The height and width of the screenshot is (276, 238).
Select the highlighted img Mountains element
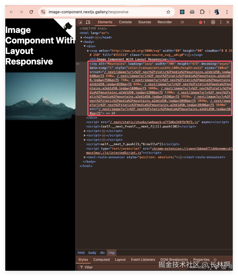160,88
